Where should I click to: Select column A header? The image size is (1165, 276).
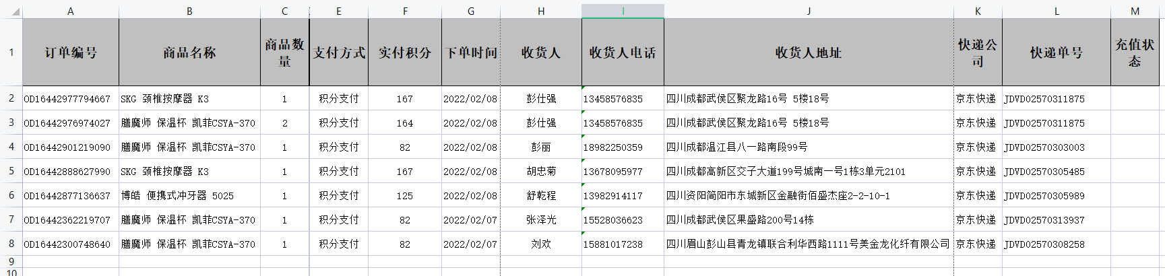(71, 11)
